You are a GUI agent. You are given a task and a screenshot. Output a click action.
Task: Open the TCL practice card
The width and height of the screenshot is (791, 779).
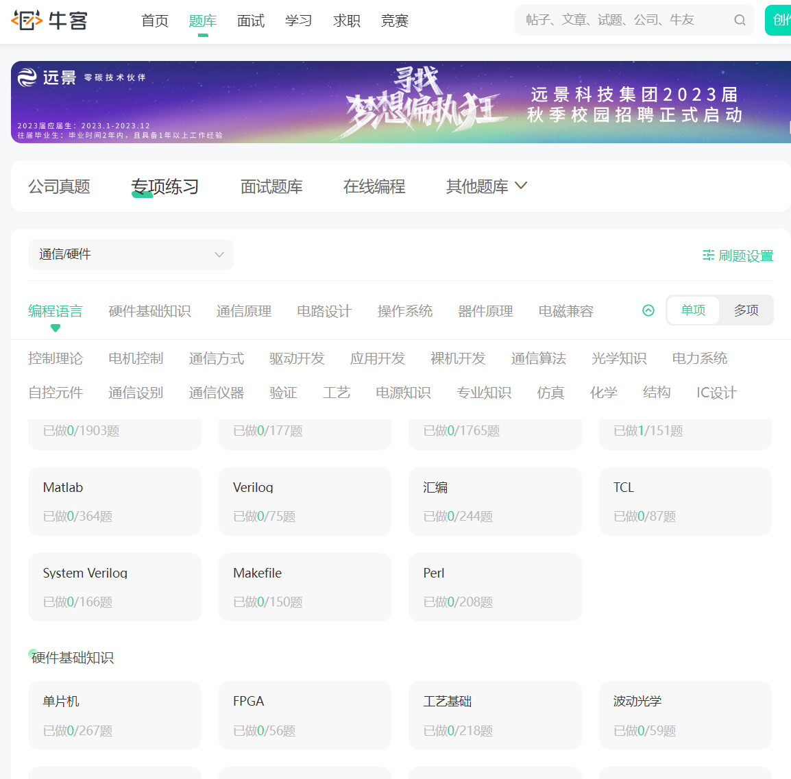click(x=685, y=502)
